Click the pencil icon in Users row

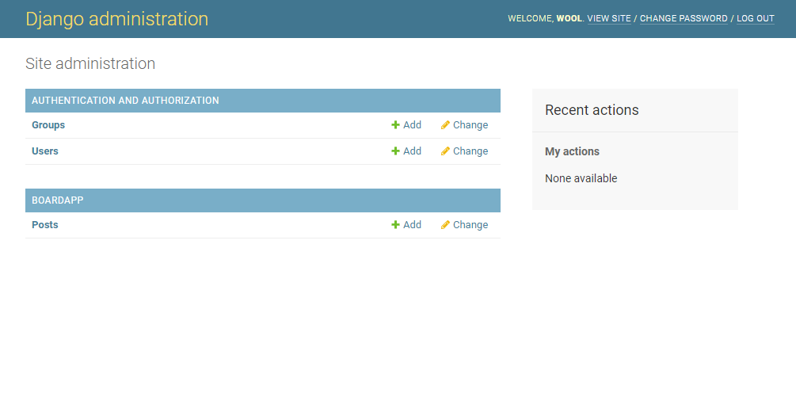[x=445, y=151]
